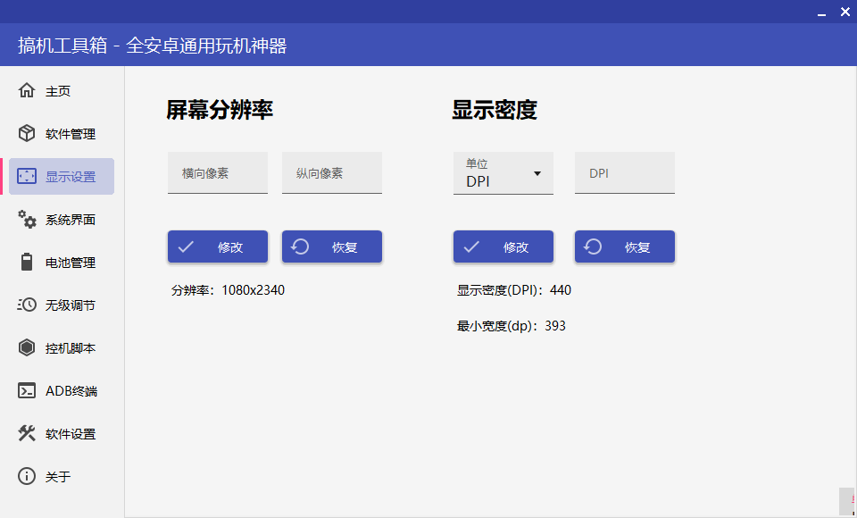
Task: Focus the DPI value input field
Action: [625, 173]
